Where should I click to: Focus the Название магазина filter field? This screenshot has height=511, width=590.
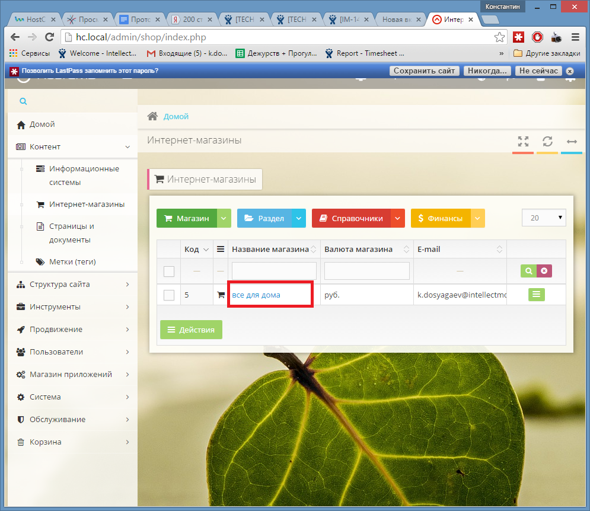point(274,271)
